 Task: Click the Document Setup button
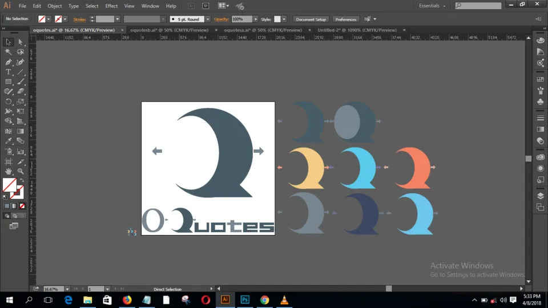[311, 19]
